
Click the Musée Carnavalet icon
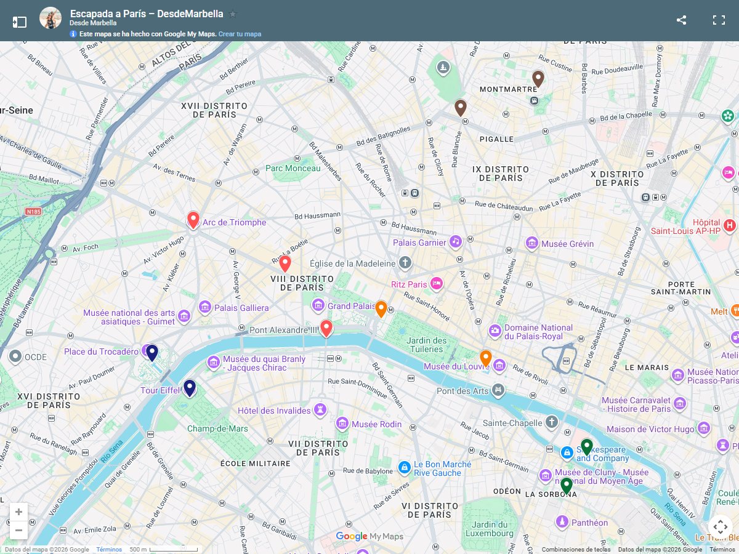680,404
